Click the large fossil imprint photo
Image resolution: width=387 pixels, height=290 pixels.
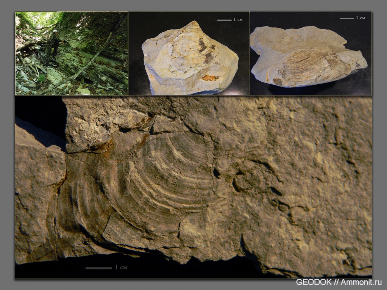(193, 187)
